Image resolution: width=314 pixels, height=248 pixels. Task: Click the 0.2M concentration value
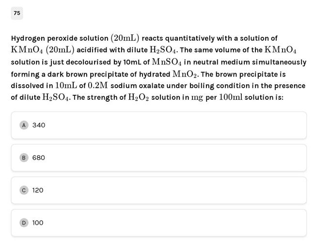tap(98, 86)
